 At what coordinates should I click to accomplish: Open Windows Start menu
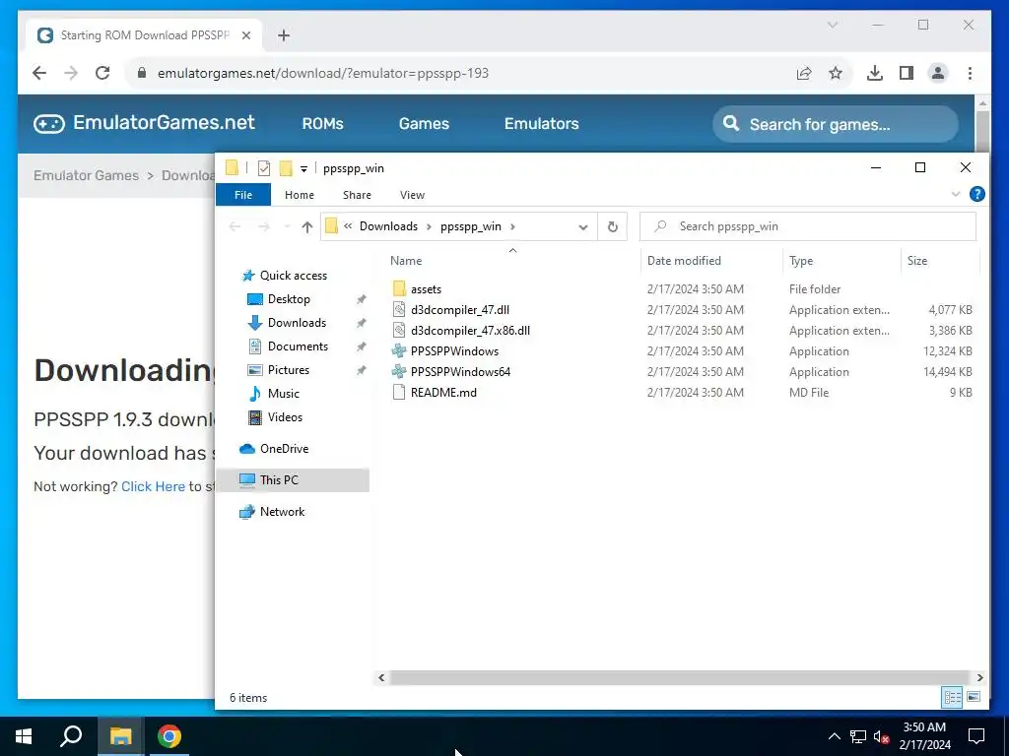[24, 736]
